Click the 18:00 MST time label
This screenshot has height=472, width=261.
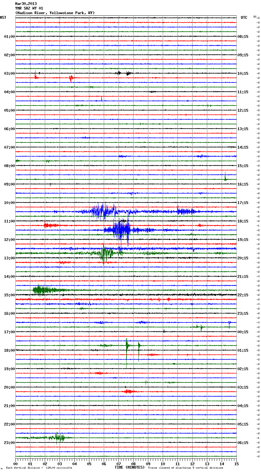coord(10,350)
